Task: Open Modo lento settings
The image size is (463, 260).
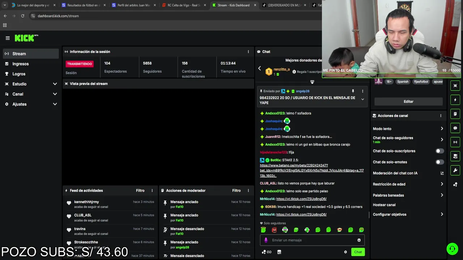Action: 408,129
